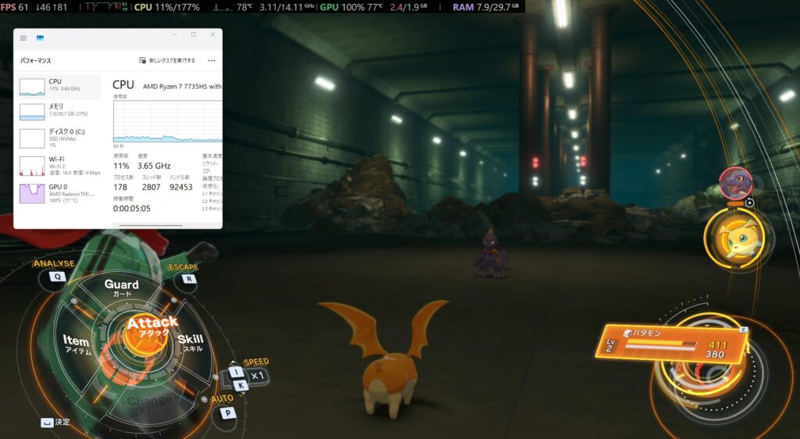The image size is (800, 439).
Task: Click the ANALYSE label
Action: [54, 263]
